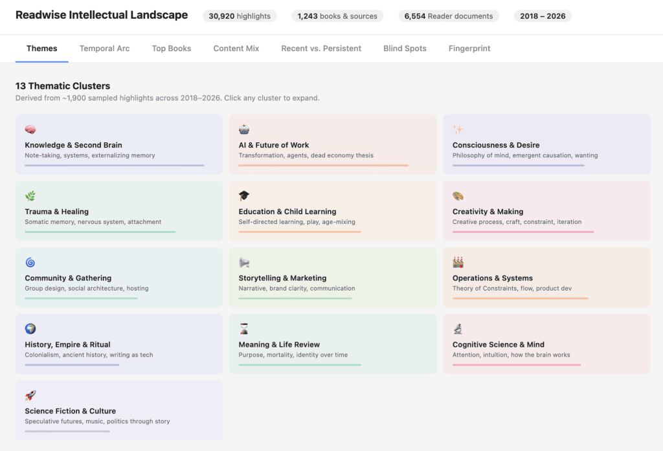This screenshot has height=451, width=663.
Task: Click the orange bar under Operations & Systems
Action: (520, 298)
